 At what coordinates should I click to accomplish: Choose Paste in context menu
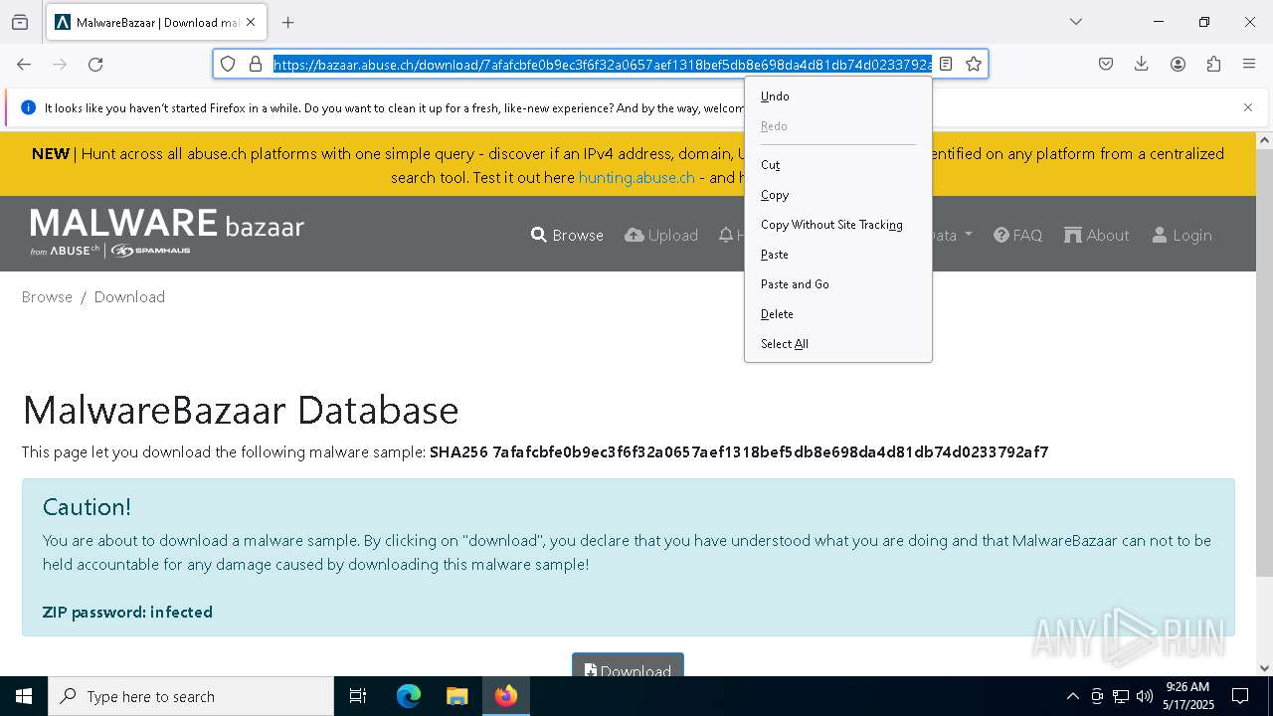(x=838, y=255)
